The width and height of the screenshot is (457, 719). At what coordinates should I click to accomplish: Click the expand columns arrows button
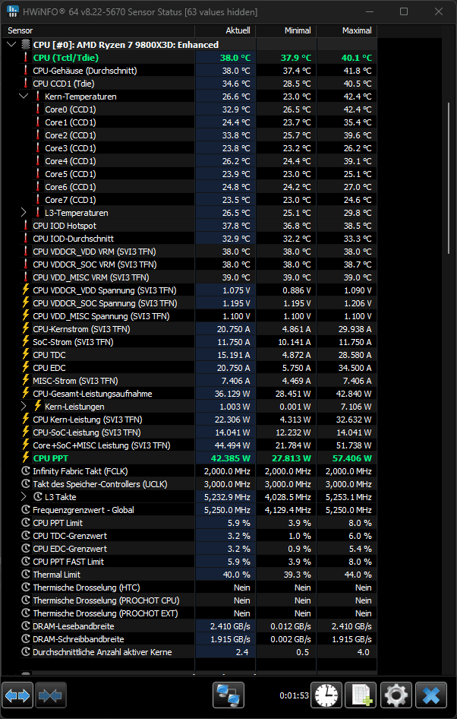coord(17,695)
